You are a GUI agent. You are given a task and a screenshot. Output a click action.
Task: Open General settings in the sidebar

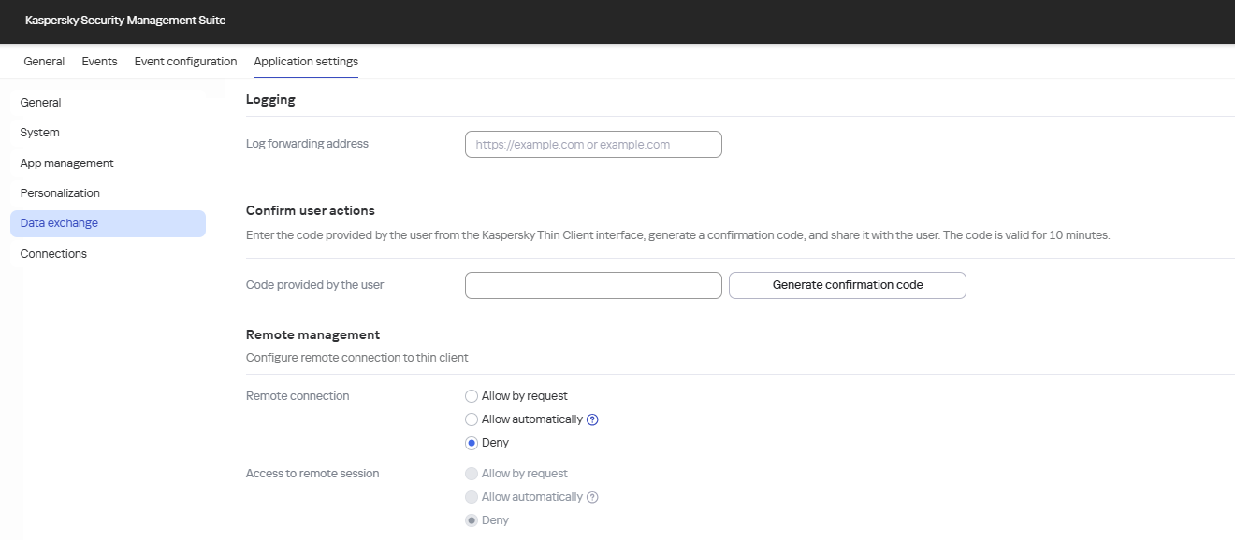(x=40, y=102)
